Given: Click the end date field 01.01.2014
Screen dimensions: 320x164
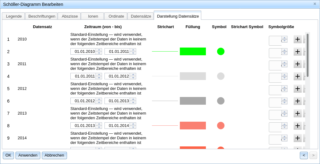Looking at the screenshot, I should click(x=117, y=126).
